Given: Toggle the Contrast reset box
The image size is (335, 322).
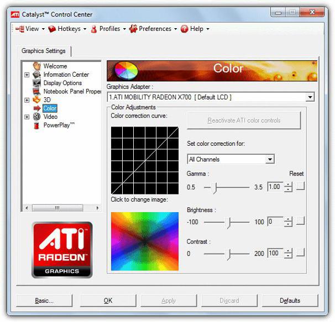Looking at the screenshot, I should [x=300, y=253].
